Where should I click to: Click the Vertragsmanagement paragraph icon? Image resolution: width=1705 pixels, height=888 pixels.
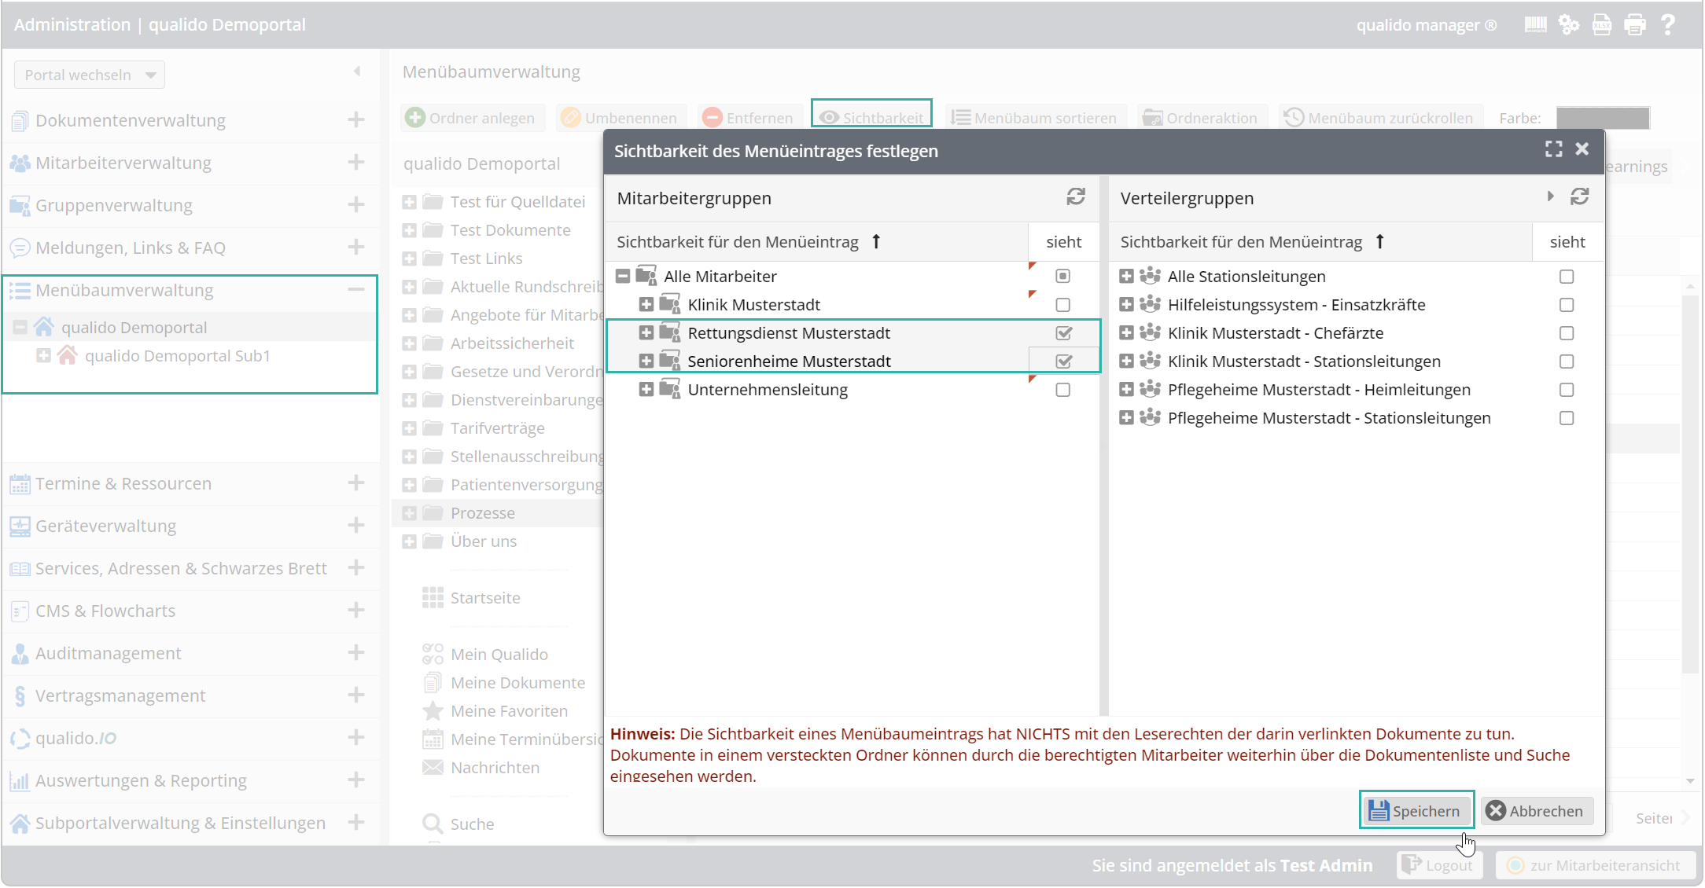(20, 695)
